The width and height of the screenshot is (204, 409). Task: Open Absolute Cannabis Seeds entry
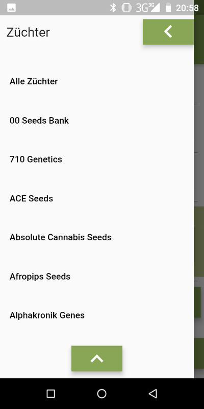[x=97, y=237]
